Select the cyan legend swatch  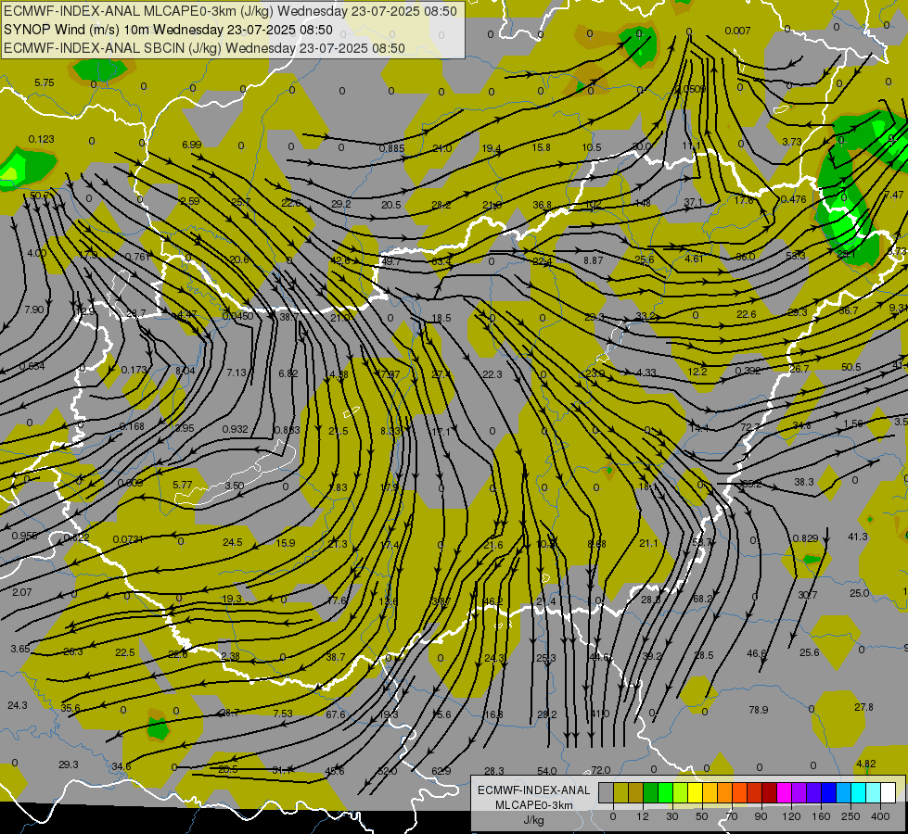coord(859,792)
